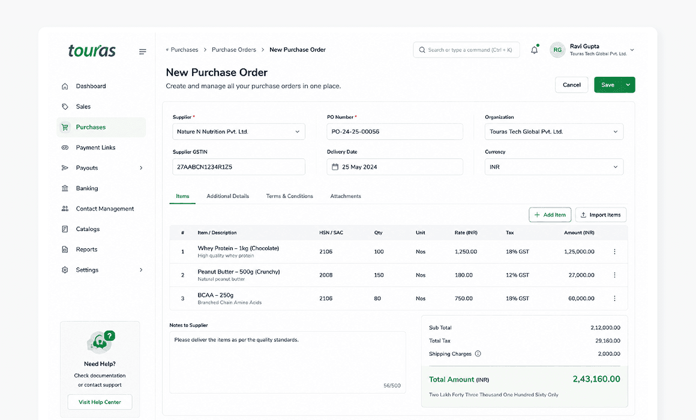Click the 12% GST tax cell
Viewport: 696px width, 420px height.
(x=517, y=275)
